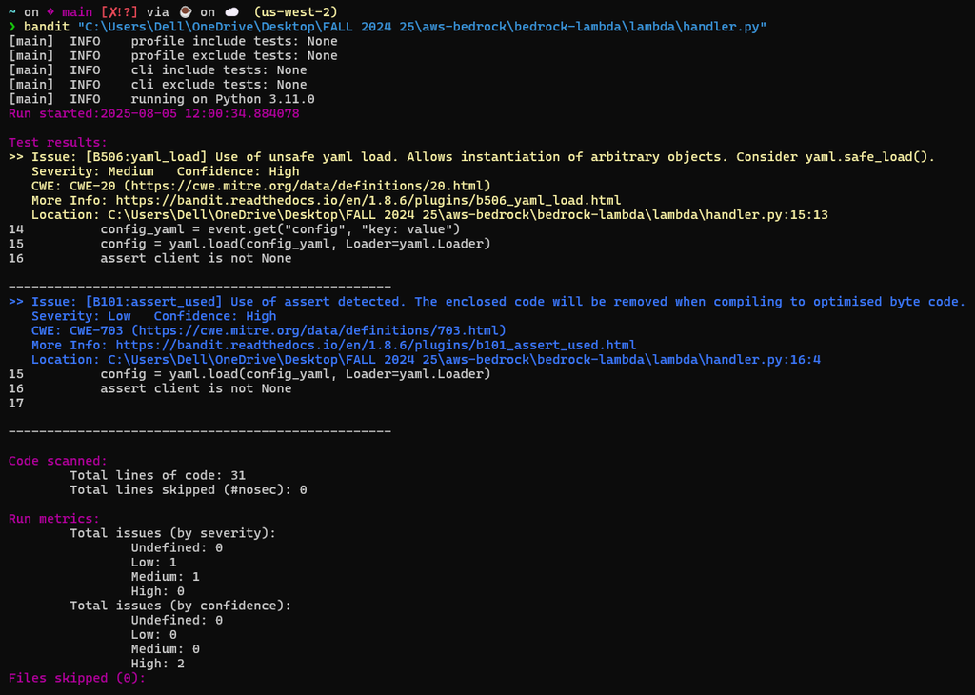Image resolution: width=975 pixels, height=695 pixels.
Task: Click 'Files skipped (0):' line
Action: pyautogui.click(x=77, y=678)
